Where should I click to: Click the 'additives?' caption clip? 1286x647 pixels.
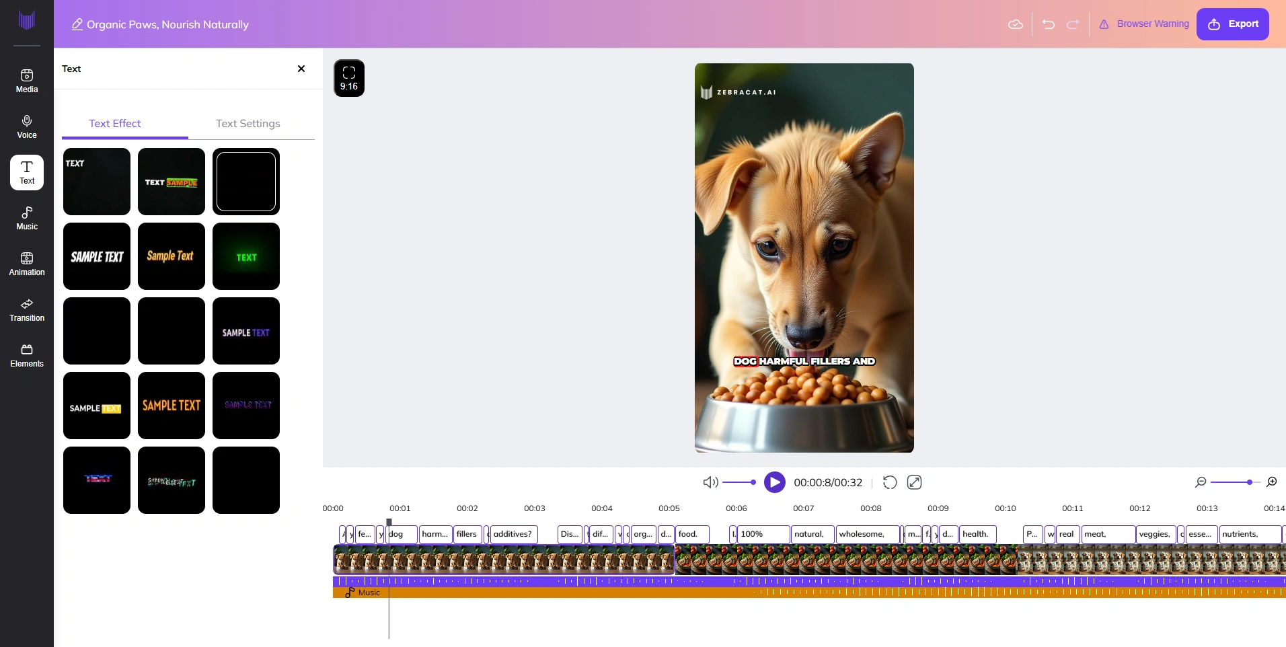(x=514, y=534)
